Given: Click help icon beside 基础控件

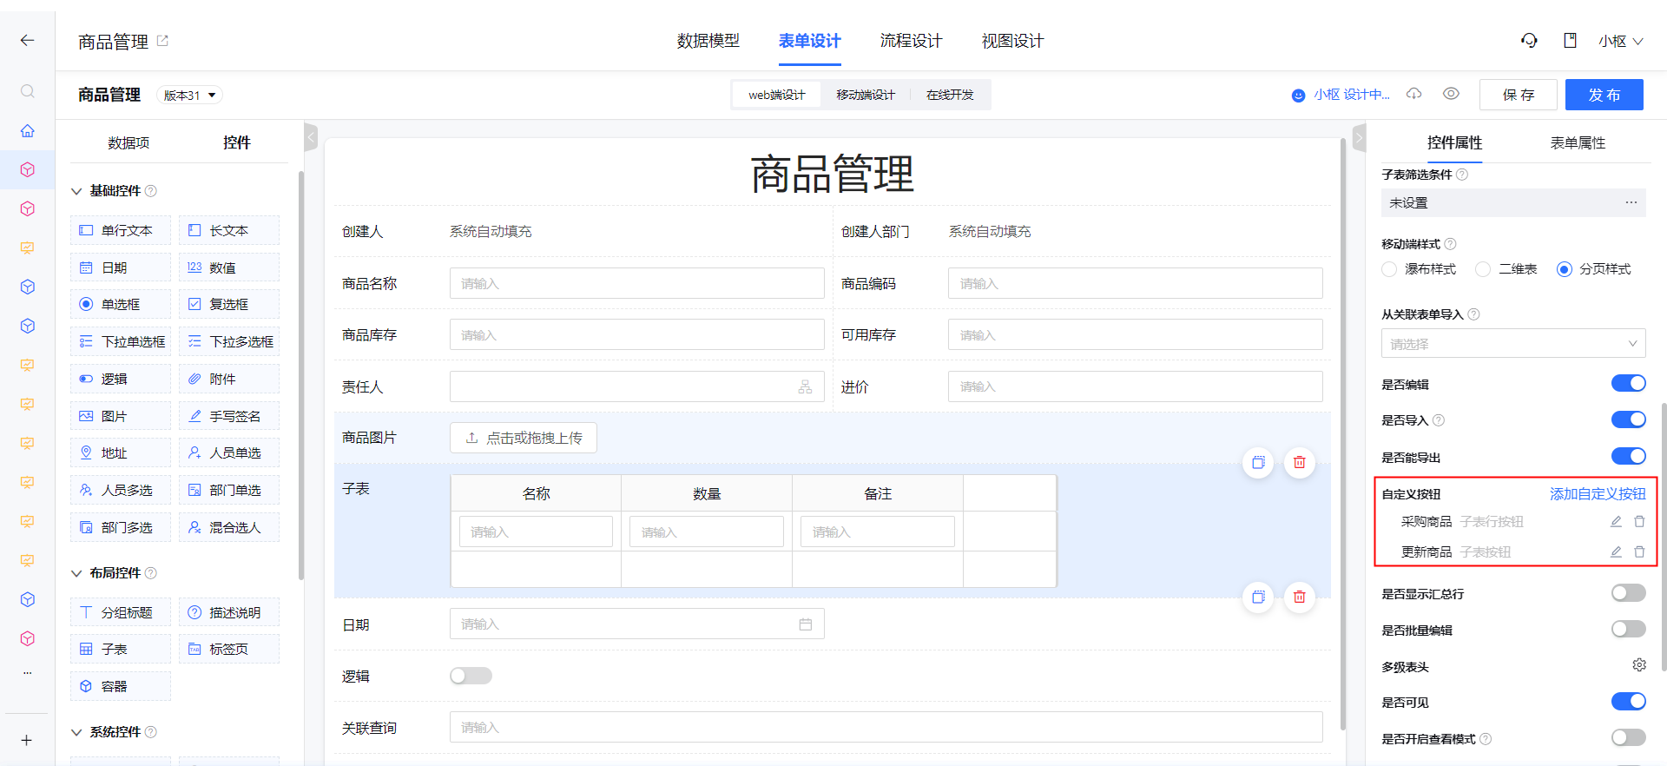Looking at the screenshot, I should (x=151, y=191).
